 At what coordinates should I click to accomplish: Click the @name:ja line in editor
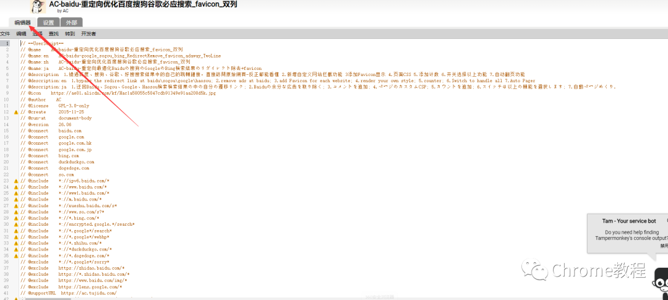coord(141,68)
